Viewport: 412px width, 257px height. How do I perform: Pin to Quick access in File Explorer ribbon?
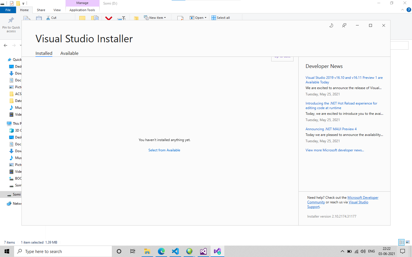pyautogui.click(x=11, y=25)
